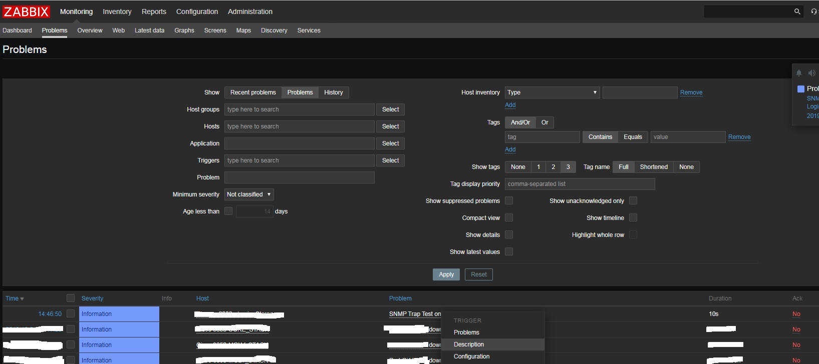Click the Remove link beside tag value
This screenshot has height=364, width=819.
tap(739, 137)
